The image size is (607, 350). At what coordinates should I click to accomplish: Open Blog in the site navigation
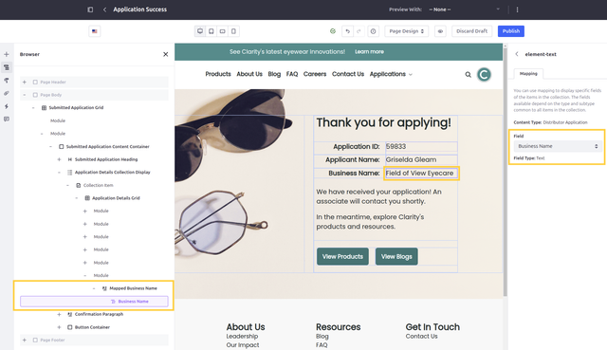click(274, 74)
